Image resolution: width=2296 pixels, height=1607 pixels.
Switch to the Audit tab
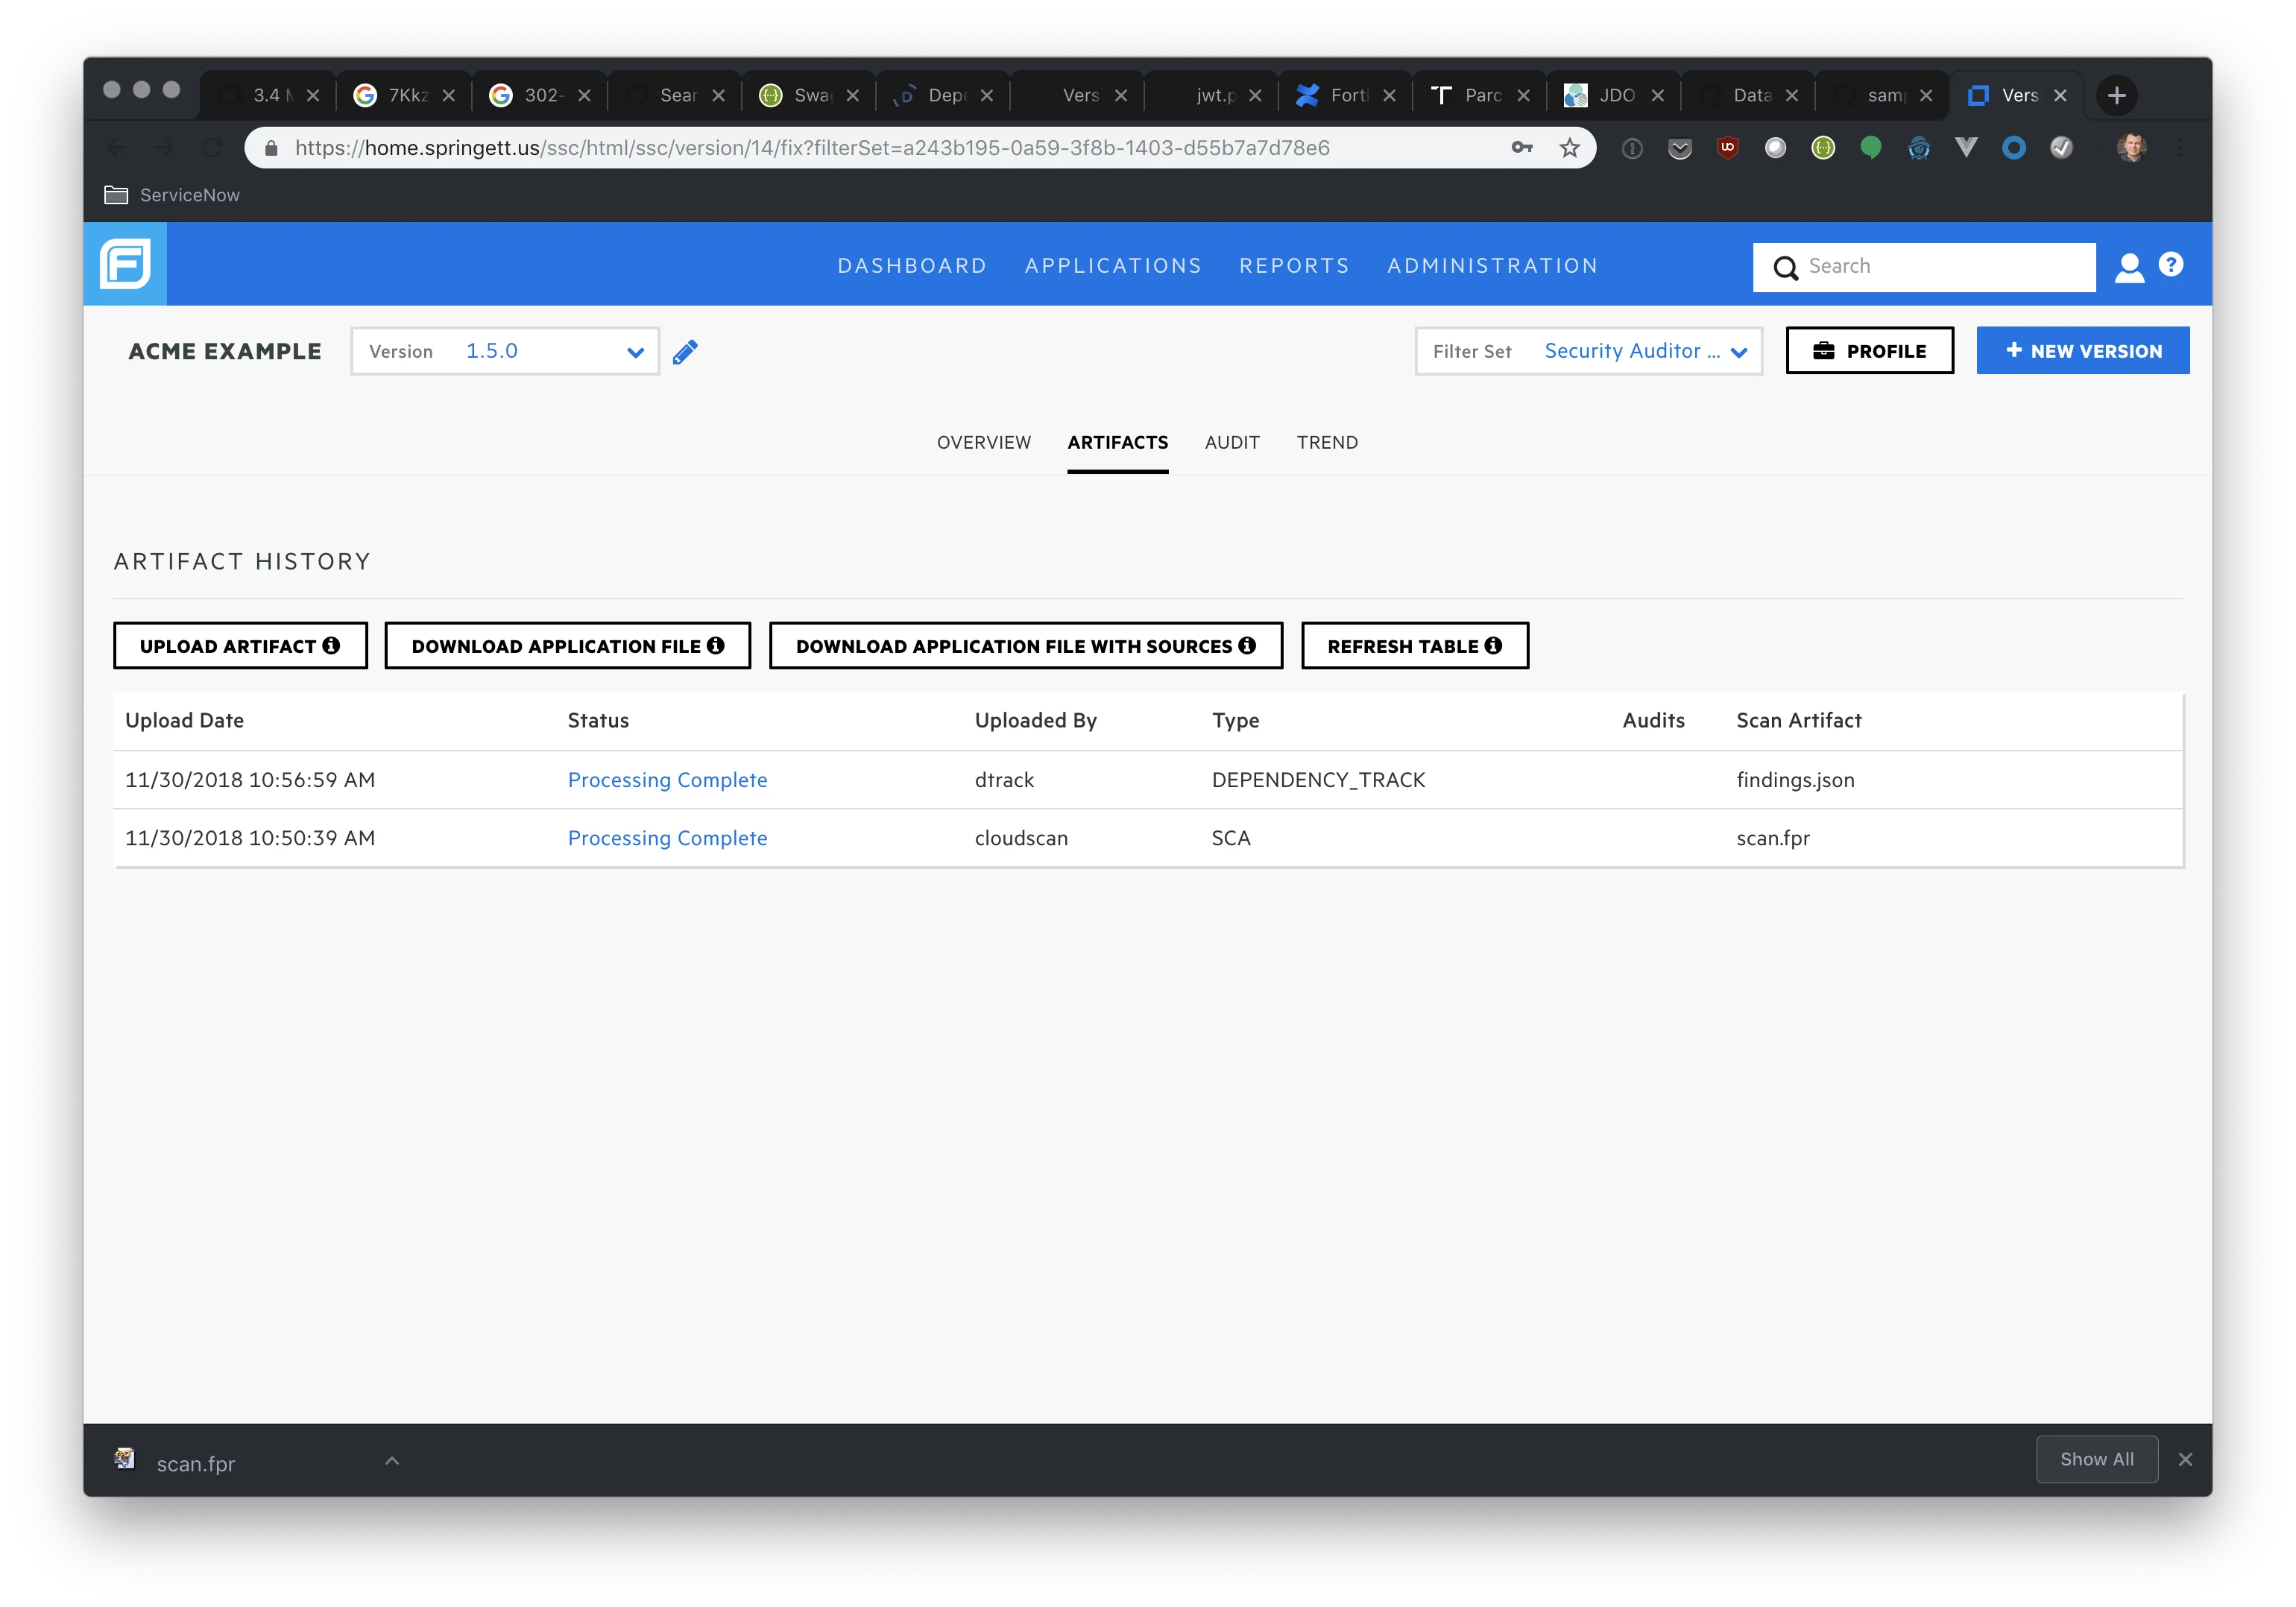(1231, 442)
